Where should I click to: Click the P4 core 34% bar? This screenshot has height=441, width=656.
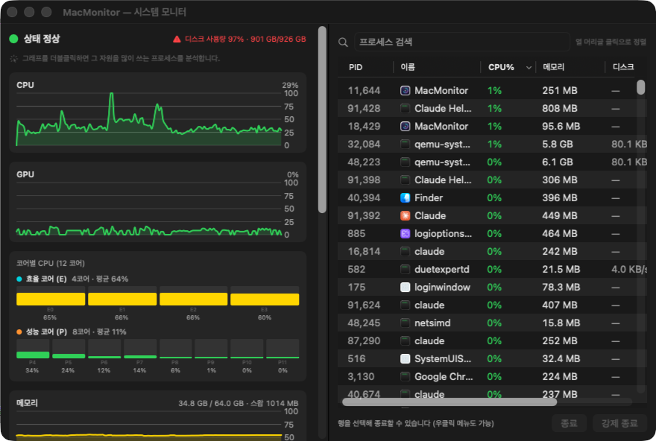coord(33,349)
